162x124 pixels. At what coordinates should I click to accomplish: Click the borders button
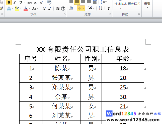pyautogui.click(x=79, y=8)
